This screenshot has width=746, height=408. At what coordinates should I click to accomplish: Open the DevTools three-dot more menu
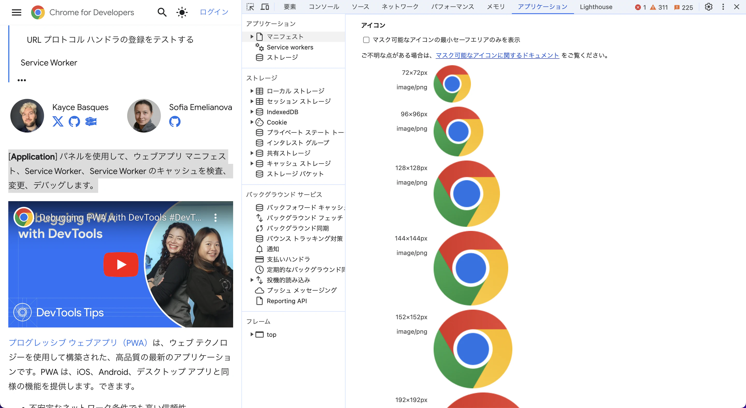pos(723,7)
